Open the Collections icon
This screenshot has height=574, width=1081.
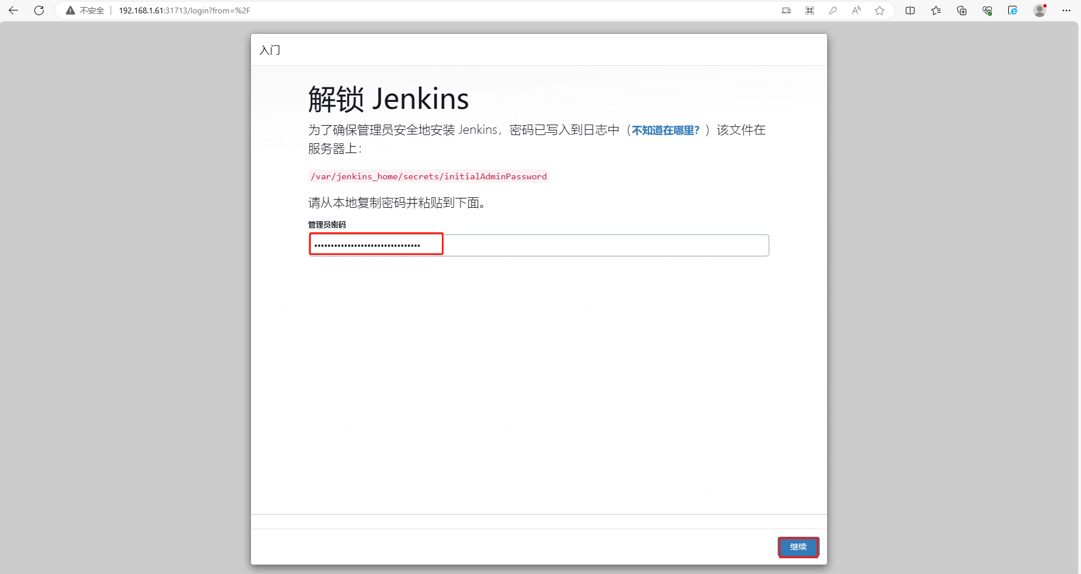click(x=962, y=10)
